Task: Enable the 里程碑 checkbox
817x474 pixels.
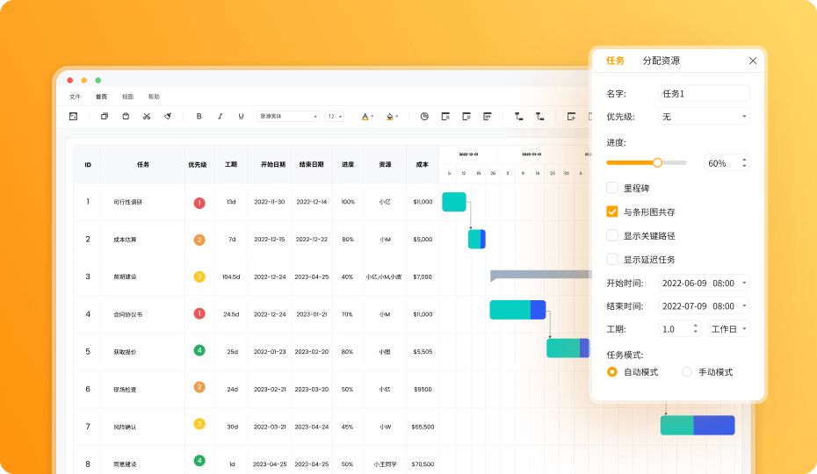Action: 612,188
